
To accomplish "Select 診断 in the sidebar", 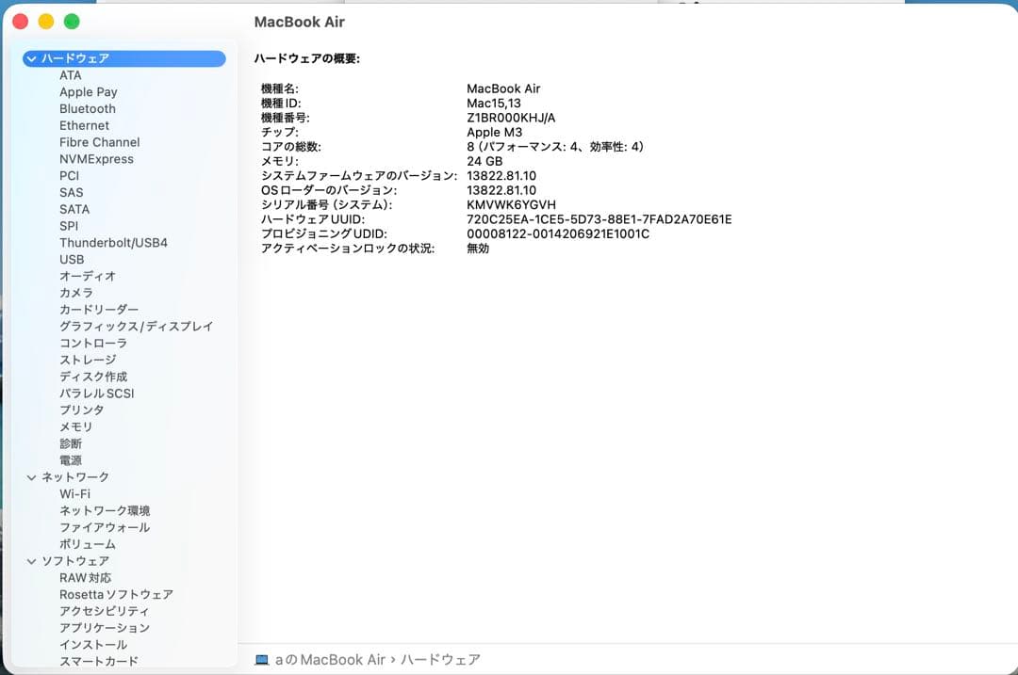I will coord(71,443).
